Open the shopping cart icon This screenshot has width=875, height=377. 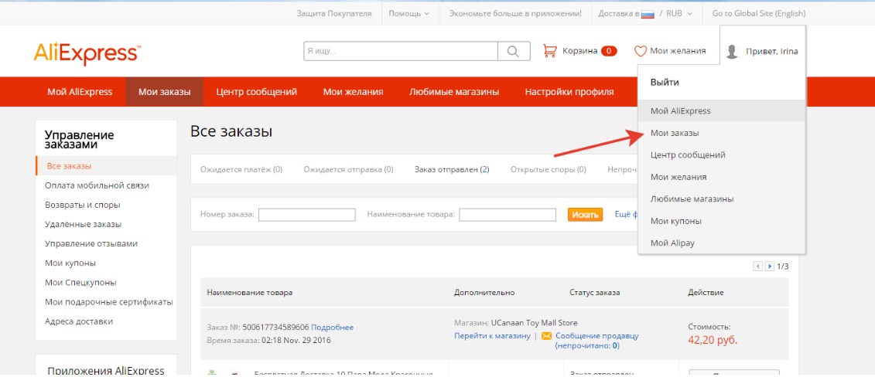550,51
